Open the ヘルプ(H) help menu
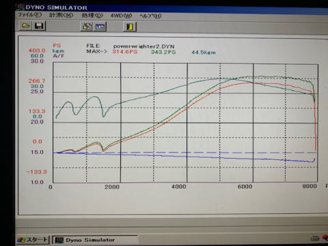This screenshot has height=246, width=328. (150, 16)
